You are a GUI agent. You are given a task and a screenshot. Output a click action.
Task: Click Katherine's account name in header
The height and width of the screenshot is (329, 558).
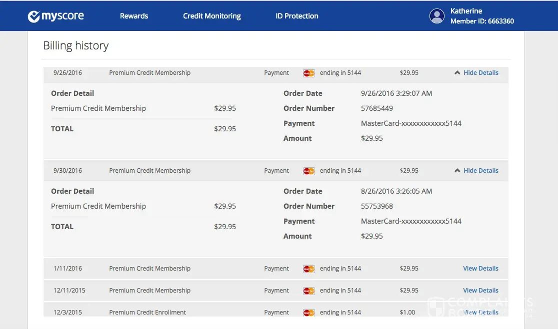(466, 11)
